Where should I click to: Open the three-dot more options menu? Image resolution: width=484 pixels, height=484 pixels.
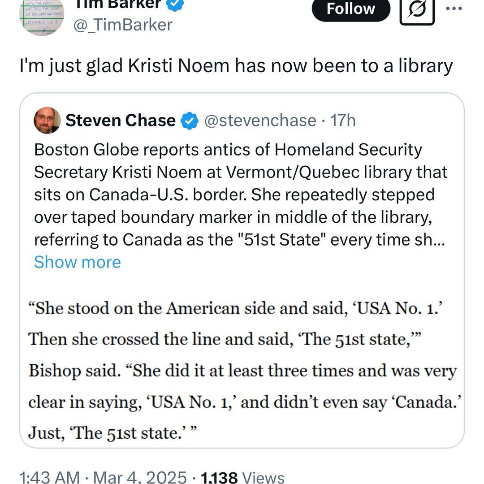457,8
